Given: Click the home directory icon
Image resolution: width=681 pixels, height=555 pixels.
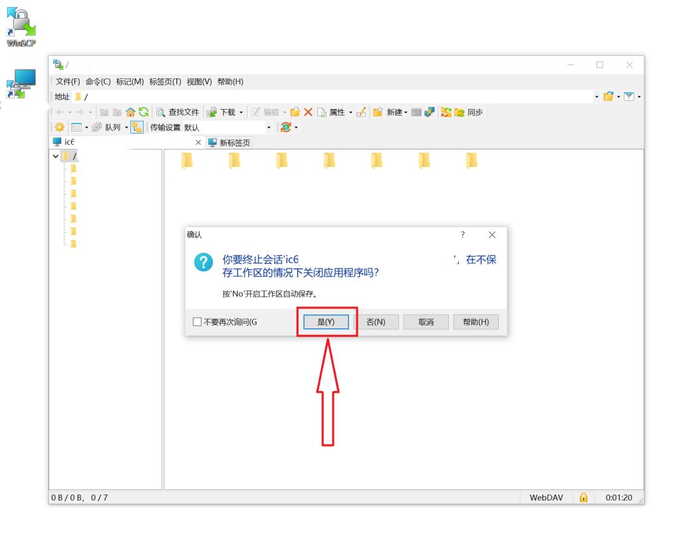Looking at the screenshot, I should [130, 112].
